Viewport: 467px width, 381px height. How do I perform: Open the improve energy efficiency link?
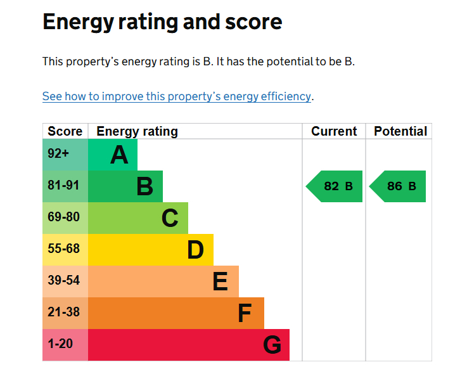tap(176, 96)
